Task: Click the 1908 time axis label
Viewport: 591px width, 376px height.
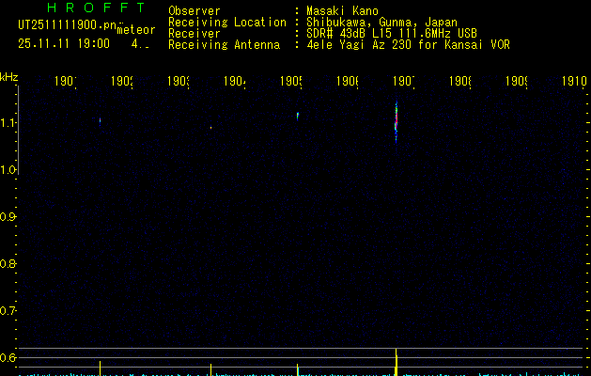Action: pos(460,82)
